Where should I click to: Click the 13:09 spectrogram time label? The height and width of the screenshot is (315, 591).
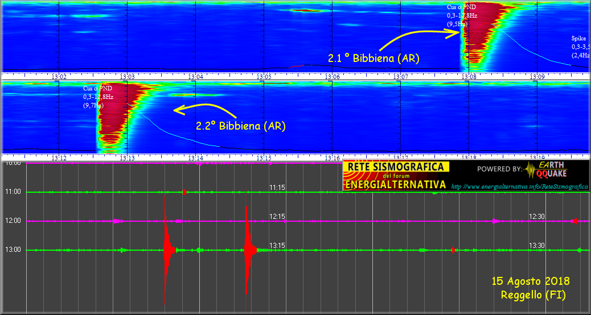[x=537, y=76]
